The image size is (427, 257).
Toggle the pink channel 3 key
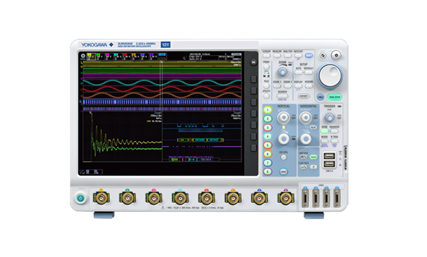click(268, 128)
